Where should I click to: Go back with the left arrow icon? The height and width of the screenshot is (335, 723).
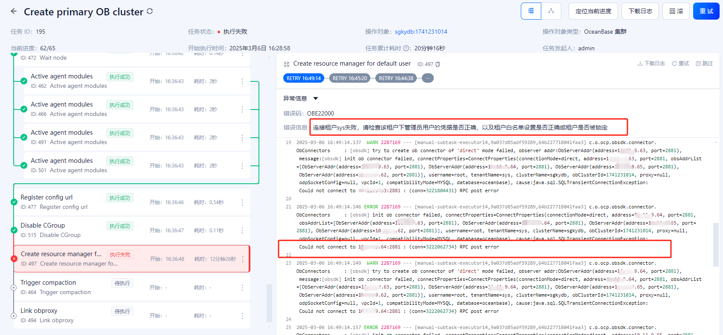(14, 12)
